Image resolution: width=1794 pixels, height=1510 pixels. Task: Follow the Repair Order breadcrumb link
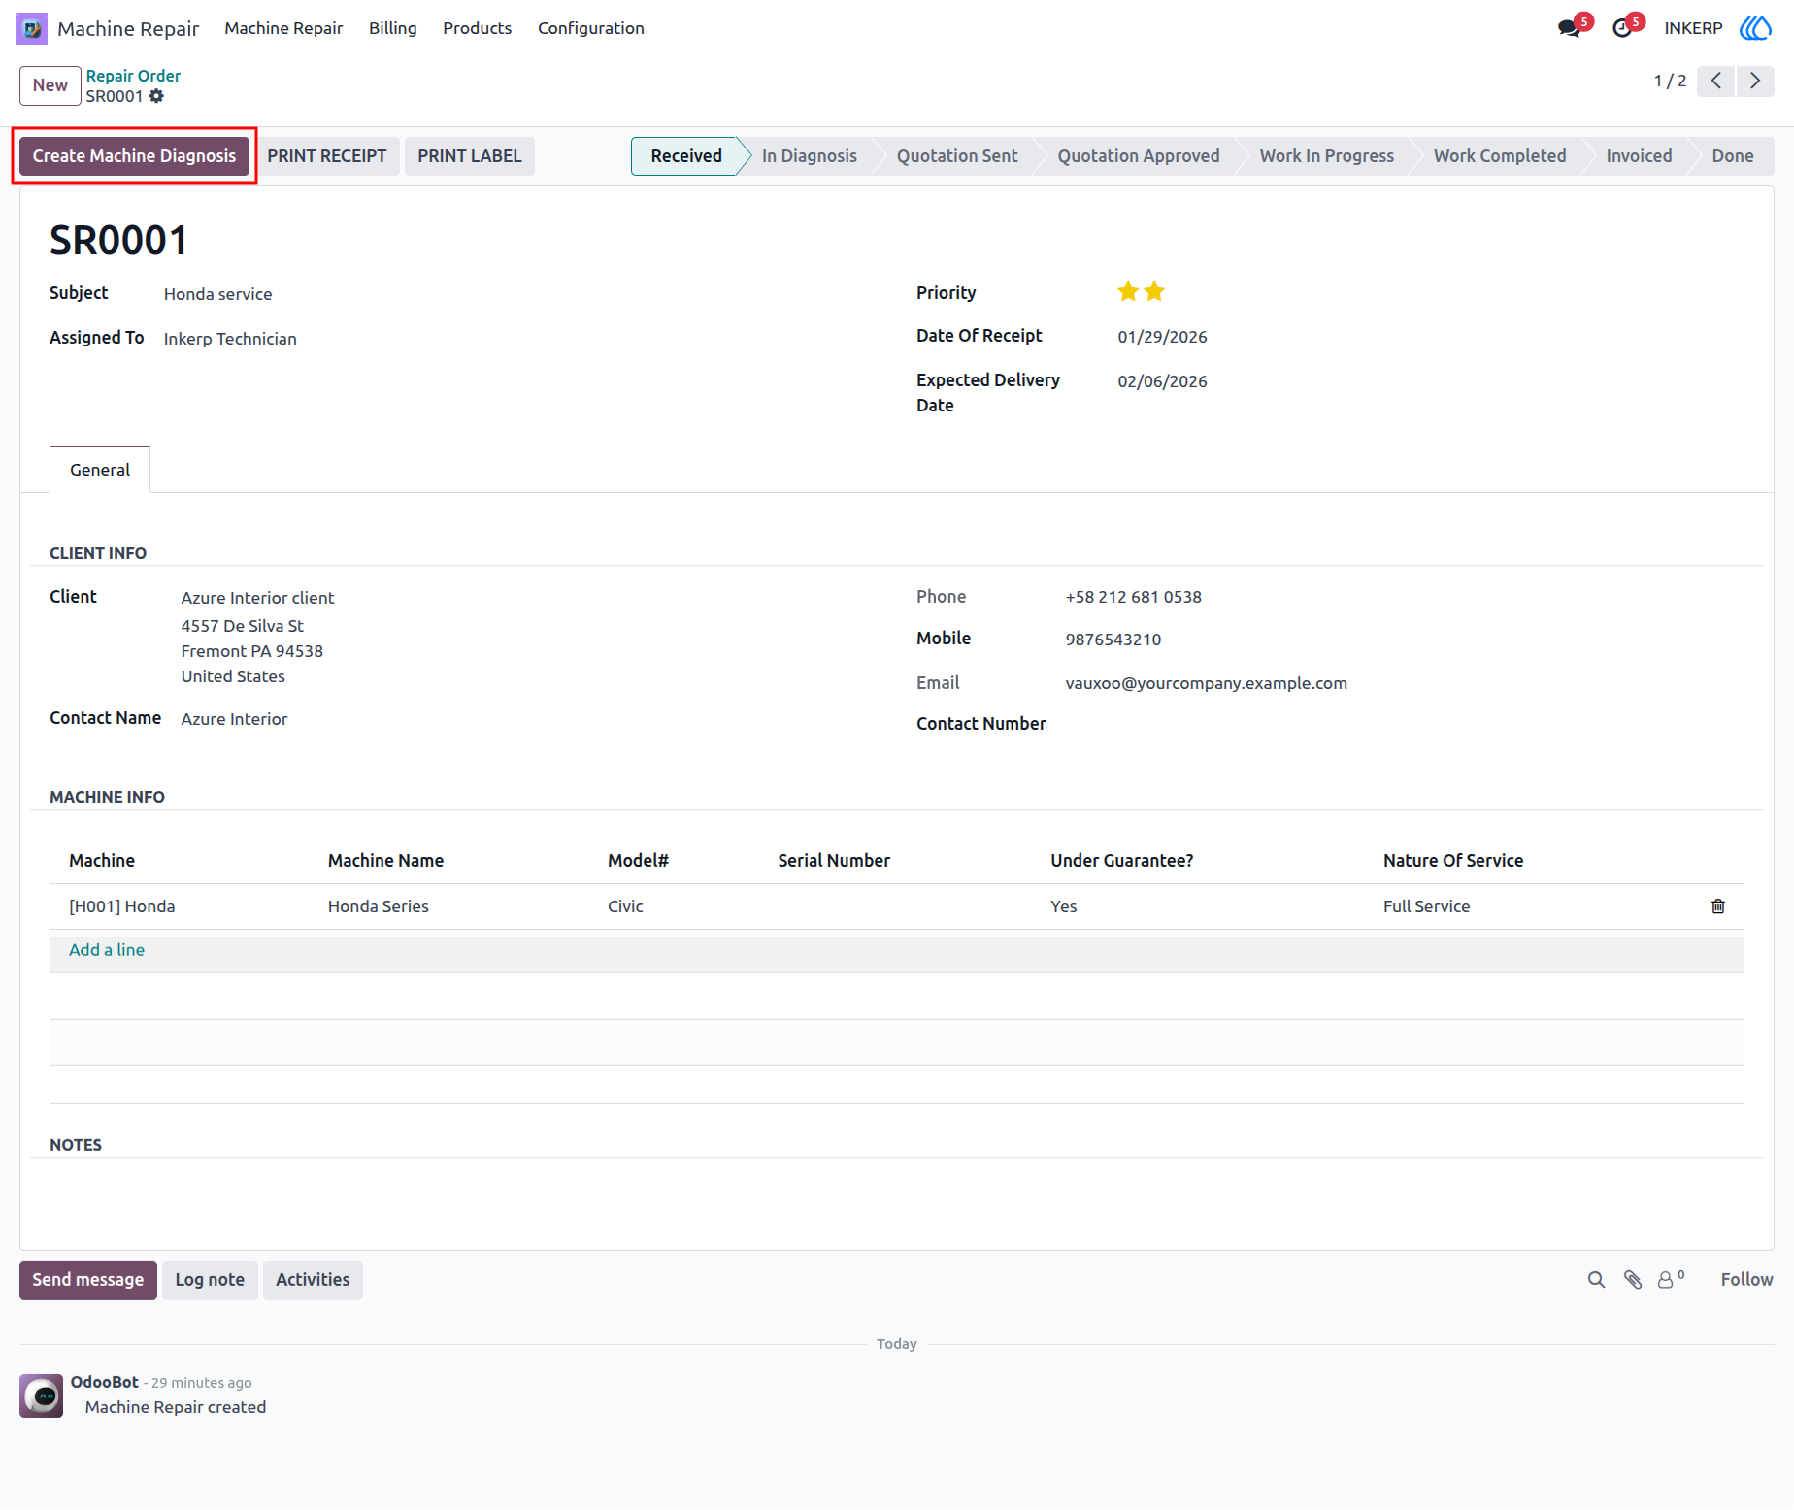coord(133,76)
